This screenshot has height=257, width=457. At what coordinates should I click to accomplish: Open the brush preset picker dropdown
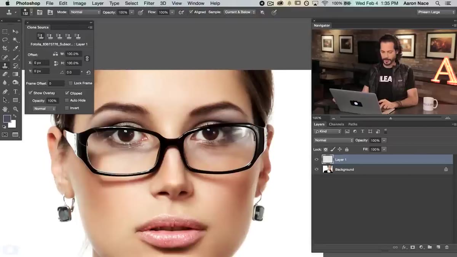pos(31,12)
